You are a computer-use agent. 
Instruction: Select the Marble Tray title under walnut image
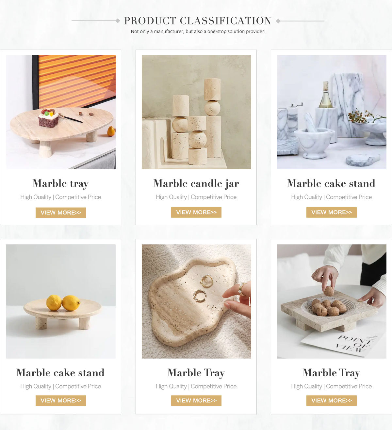(331, 373)
